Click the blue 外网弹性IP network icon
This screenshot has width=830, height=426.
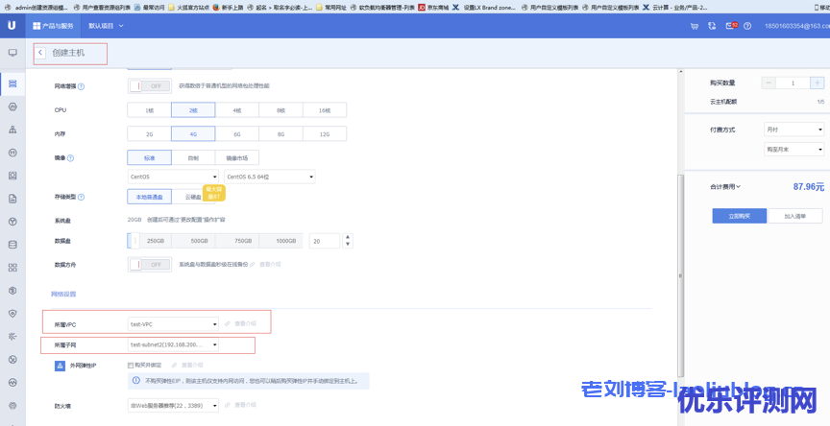[x=60, y=366]
